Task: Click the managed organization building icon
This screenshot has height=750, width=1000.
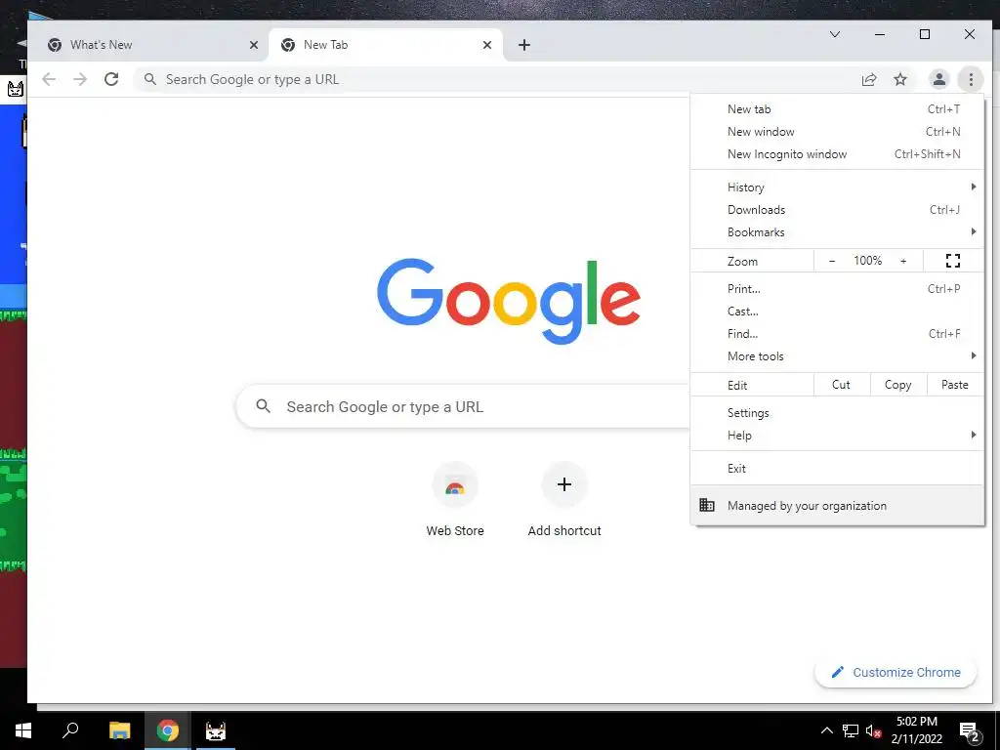Action: coord(707,505)
